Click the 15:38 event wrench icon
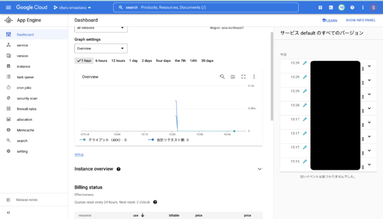Image resolution: width=383 pixels, height=219 pixels. click(x=305, y=105)
